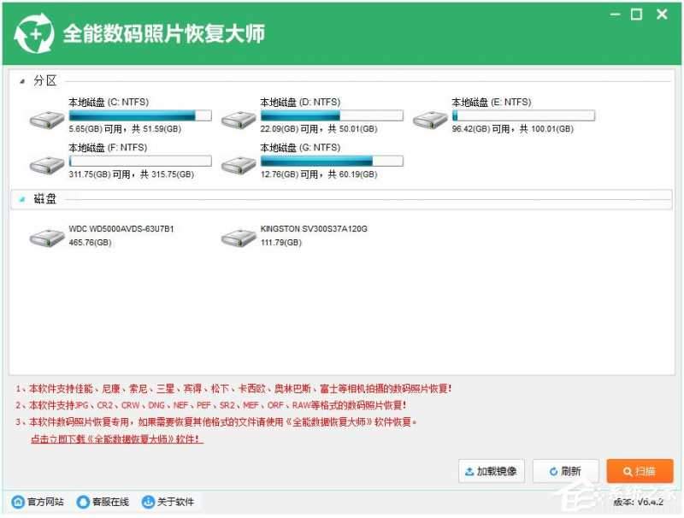Click the local disk G: NTFS icon
The image size is (684, 518).
(x=238, y=164)
